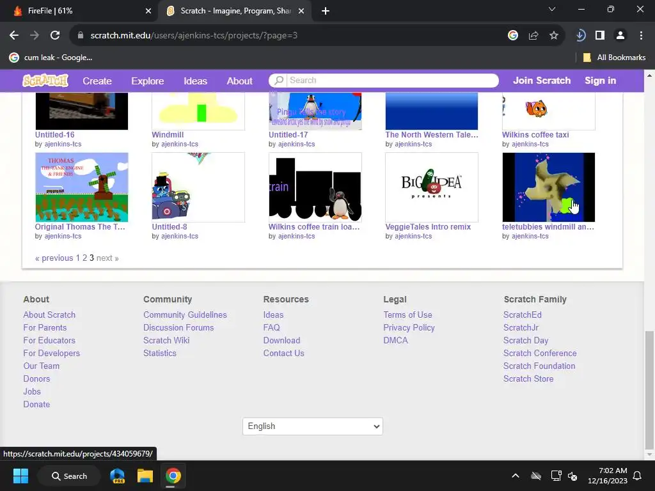Open the tab search dropdown arrow
This screenshot has width=655, height=491.
552,9
